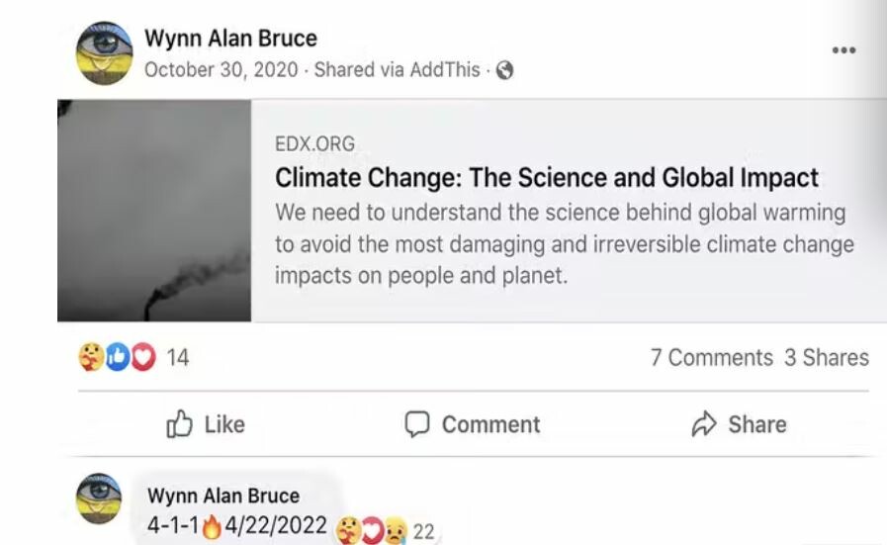This screenshot has height=545, width=887.
Task: Open Wynn Alan Bruce post author name
Action: (230, 39)
